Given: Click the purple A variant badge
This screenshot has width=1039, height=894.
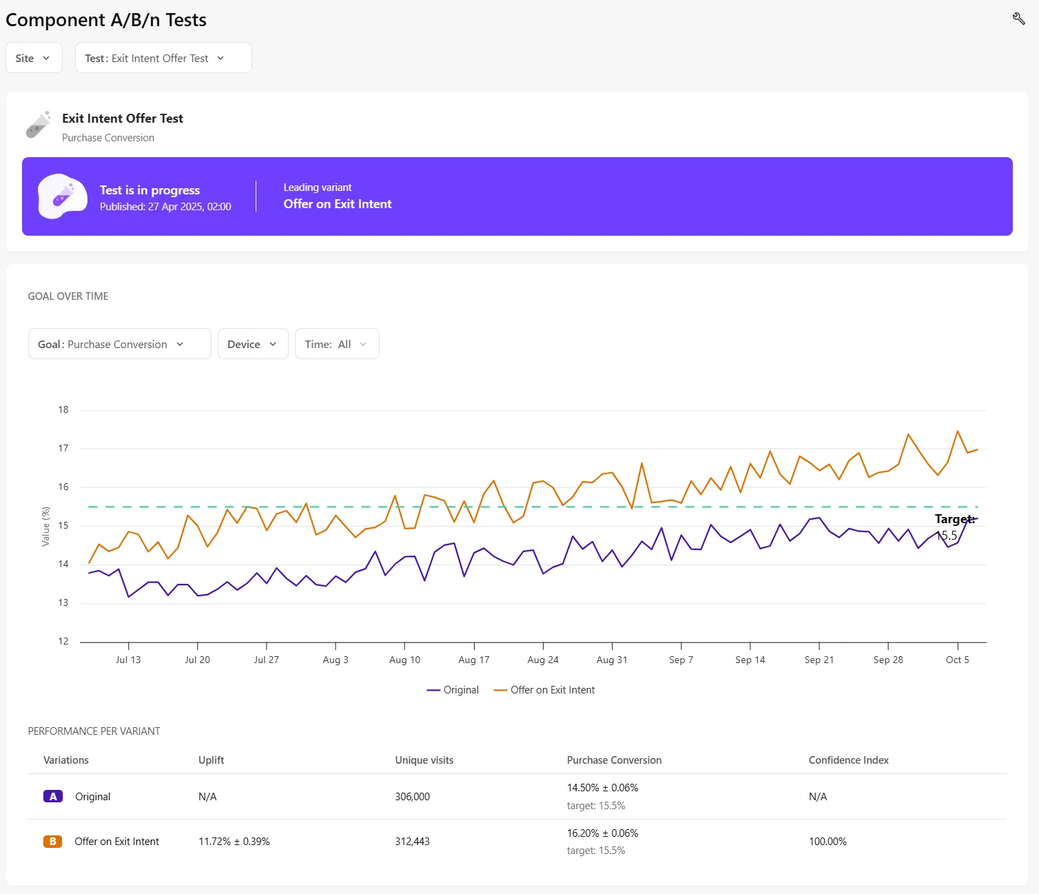Looking at the screenshot, I should click(x=53, y=796).
